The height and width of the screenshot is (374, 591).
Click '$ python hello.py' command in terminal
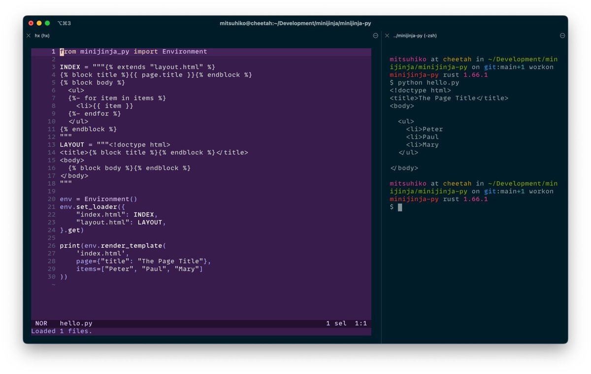(x=425, y=83)
